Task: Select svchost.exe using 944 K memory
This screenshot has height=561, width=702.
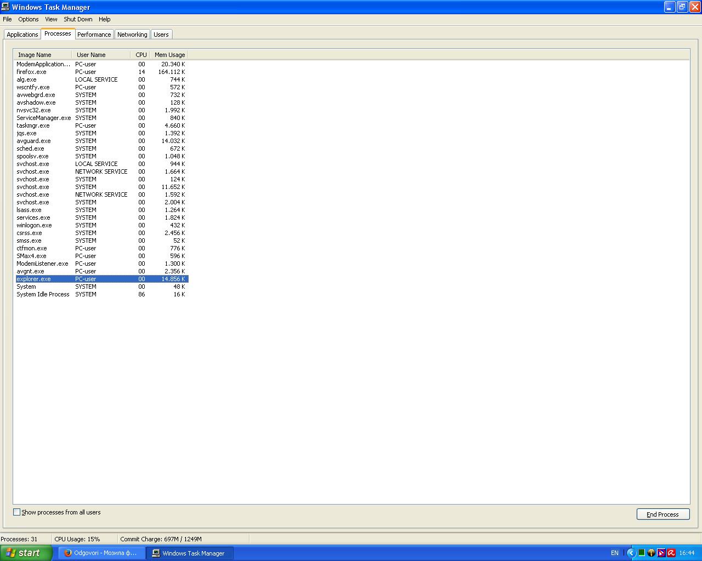Action: [101, 164]
